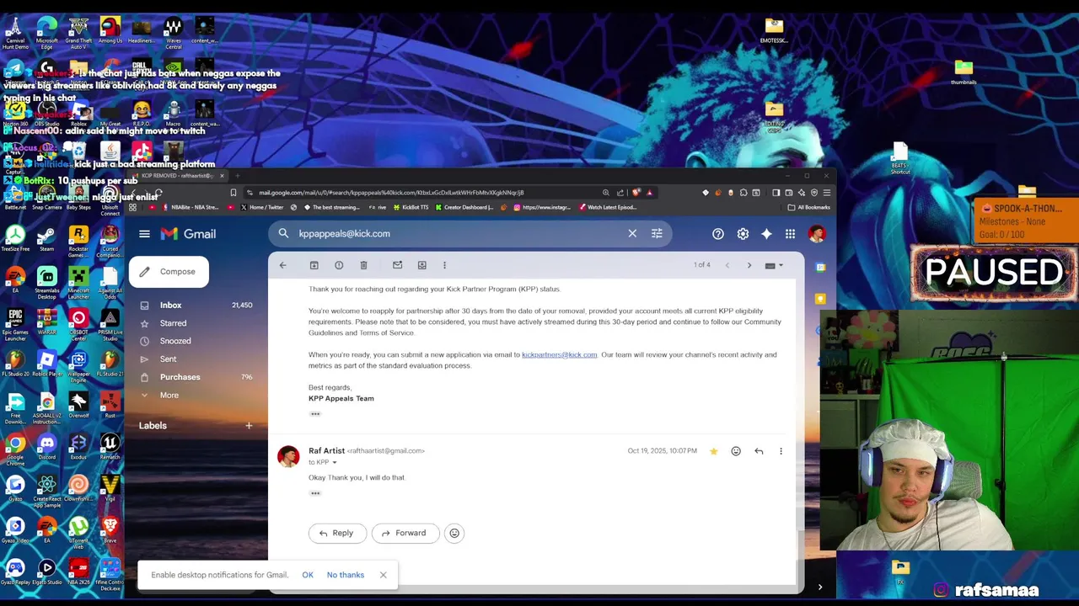Expand trimmed content under KPP Appeals Team
This screenshot has width=1079, height=606.
[315, 414]
